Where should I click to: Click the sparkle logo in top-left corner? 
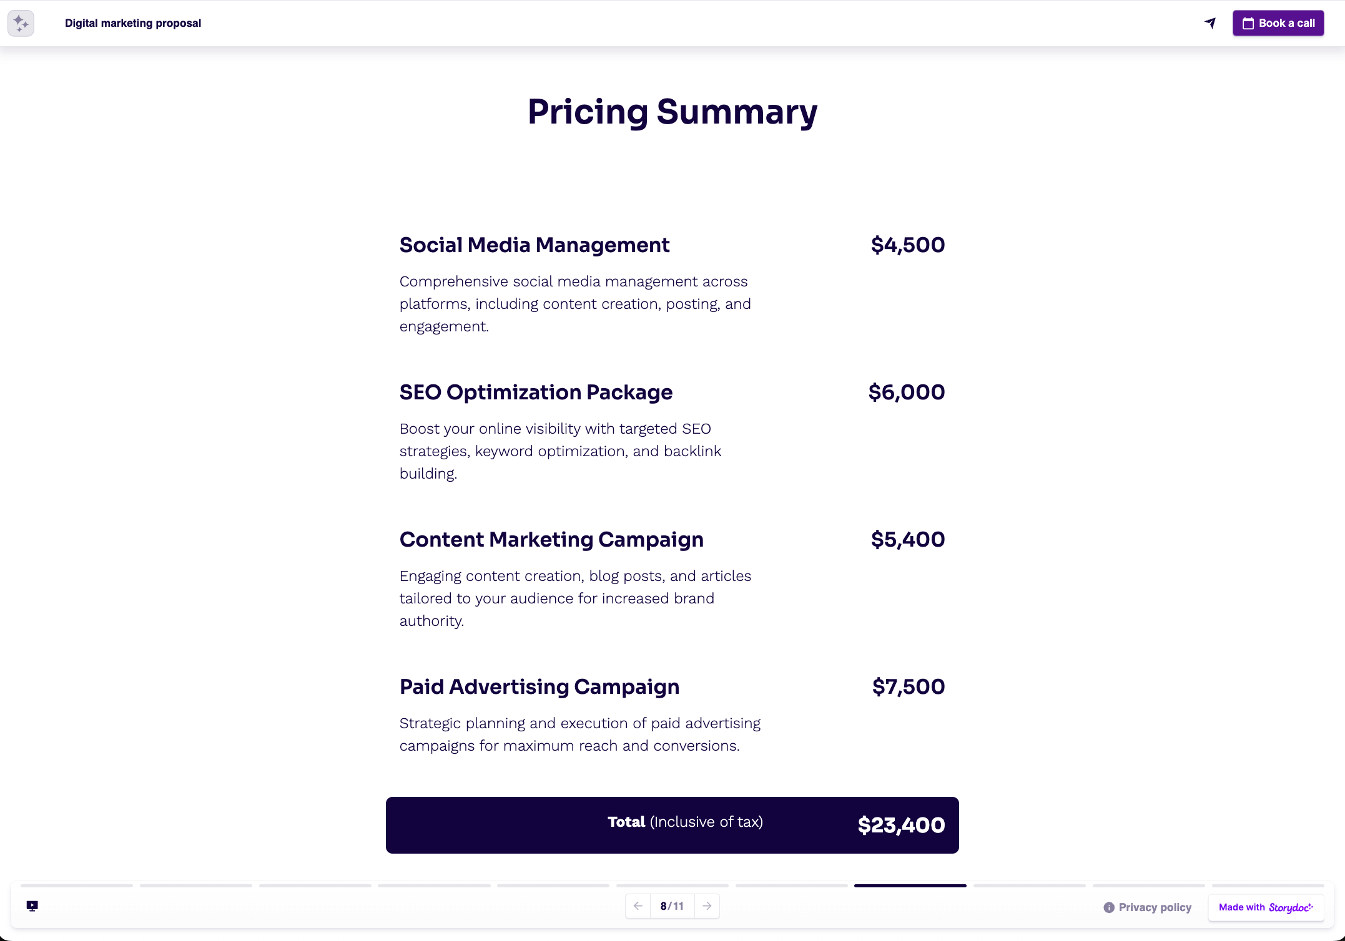pyautogui.click(x=21, y=23)
